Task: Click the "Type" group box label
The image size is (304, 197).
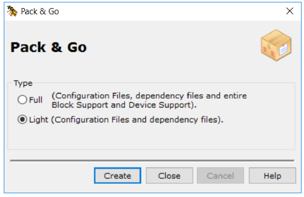Action: pyautogui.click(x=23, y=83)
